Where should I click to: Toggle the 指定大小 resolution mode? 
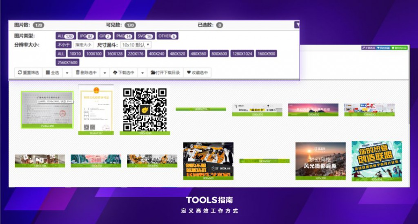[x=83, y=45]
